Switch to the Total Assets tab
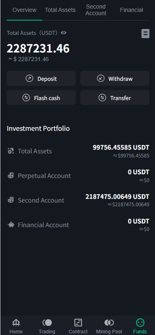 pos(60,10)
